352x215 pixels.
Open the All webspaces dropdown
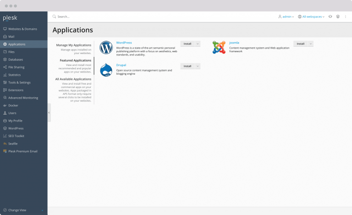coord(311,17)
